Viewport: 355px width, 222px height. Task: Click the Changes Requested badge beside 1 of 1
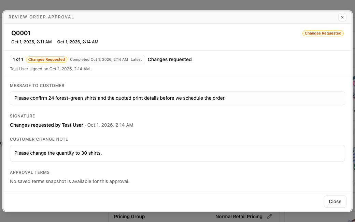[46, 59]
